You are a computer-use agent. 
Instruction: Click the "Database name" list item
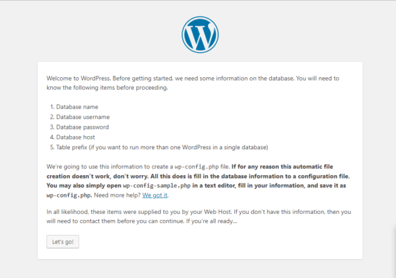[x=78, y=106]
